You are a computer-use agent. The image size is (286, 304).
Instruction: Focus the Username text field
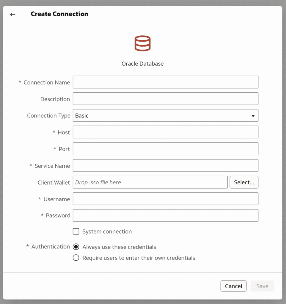(165, 199)
